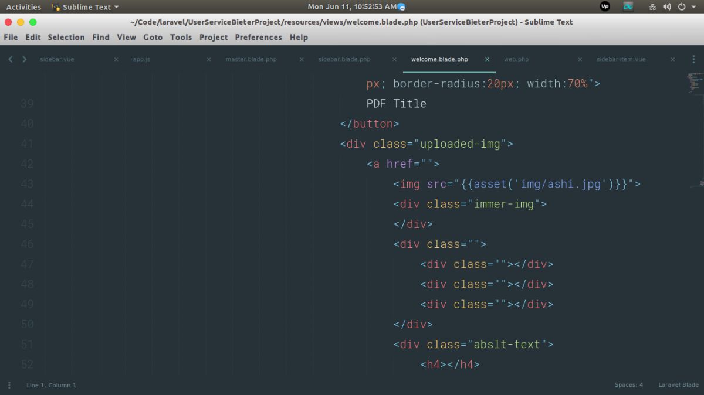Open the Upwork tray icon
The width and height of the screenshot is (704, 395).
pyautogui.click(x=605, y=6)
